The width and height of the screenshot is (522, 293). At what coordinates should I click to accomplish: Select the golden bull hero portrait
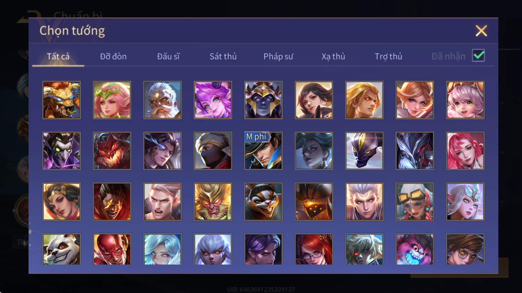(61, 100)
